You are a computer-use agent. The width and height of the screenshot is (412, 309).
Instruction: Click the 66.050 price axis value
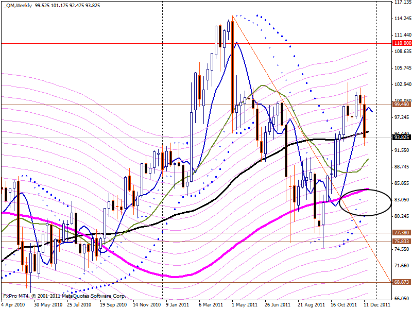402,299
